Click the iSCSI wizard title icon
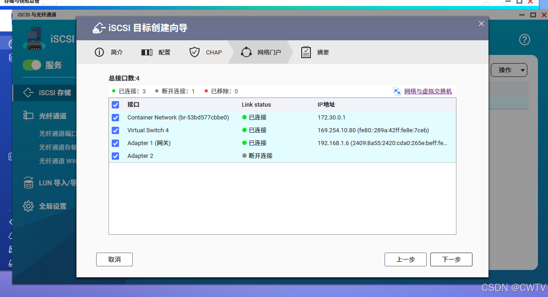Screen dimensions: 548x297 point(99,28)
